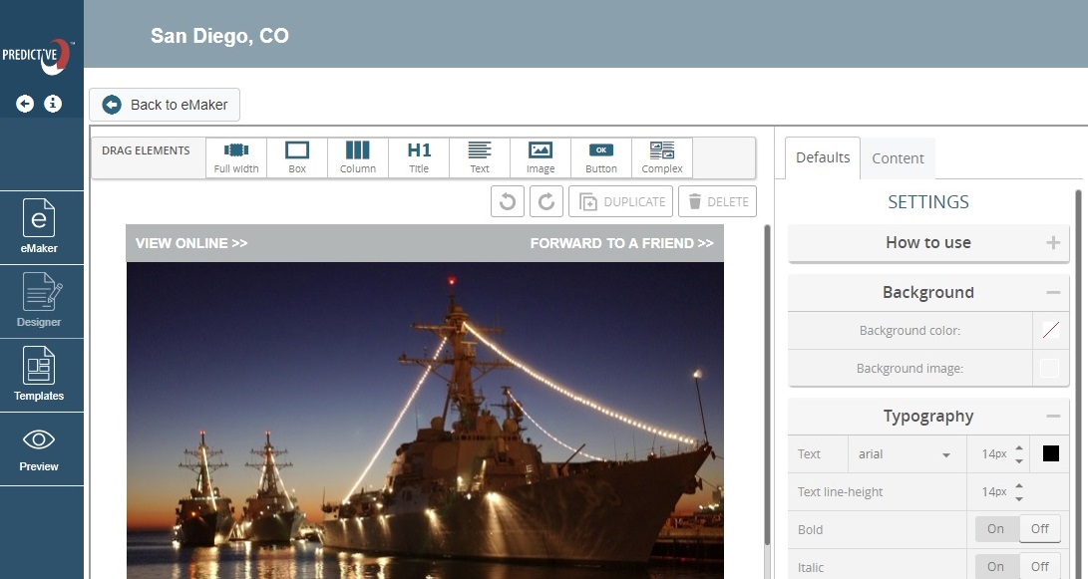Screen dimensions: 1088x579
Task: Click the redo arrow button
Action: point(546,201)
